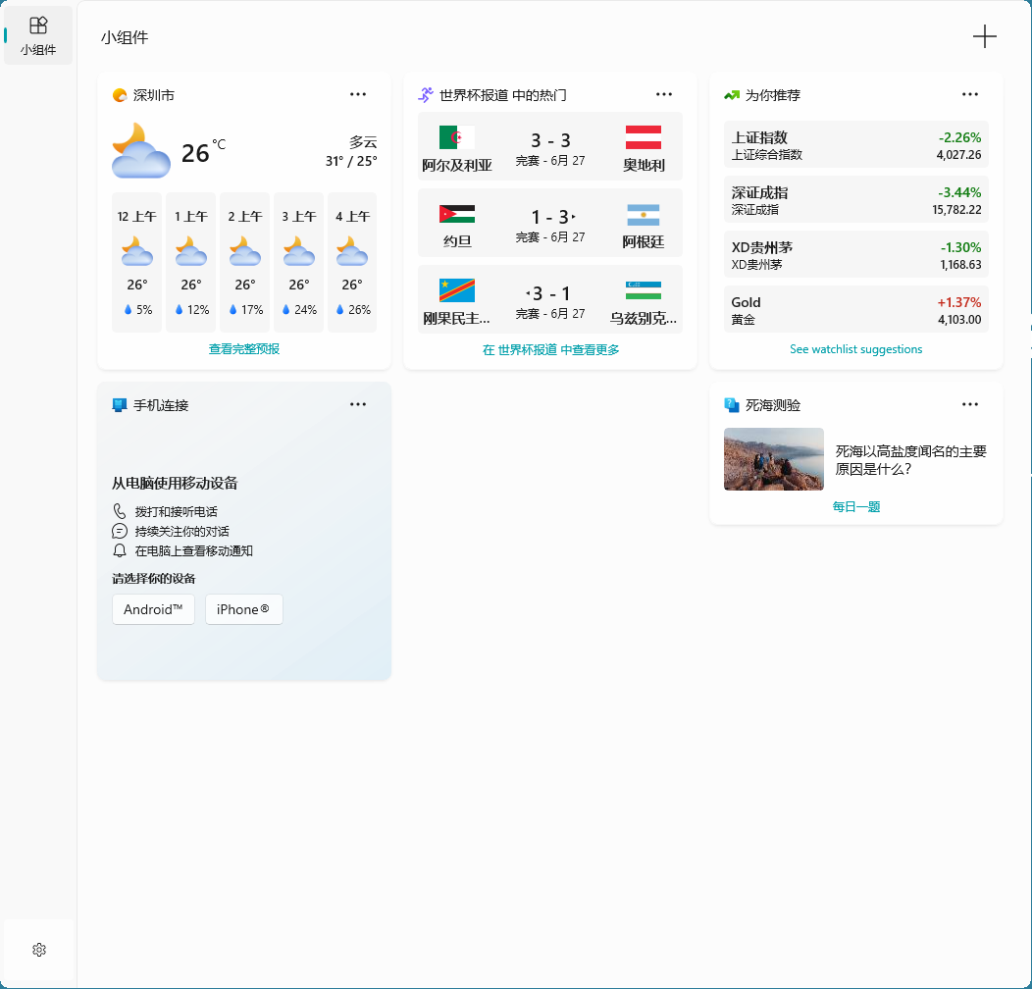Click bell icon beside 在电脑上查看移动通知
The height and width of the screenshot is (989, 1032).
pos(119,550)
